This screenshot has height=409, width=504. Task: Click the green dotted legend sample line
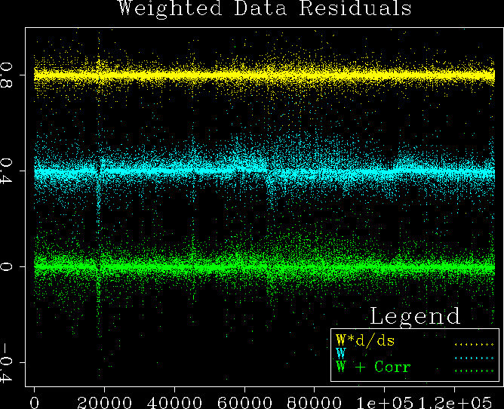473,371
